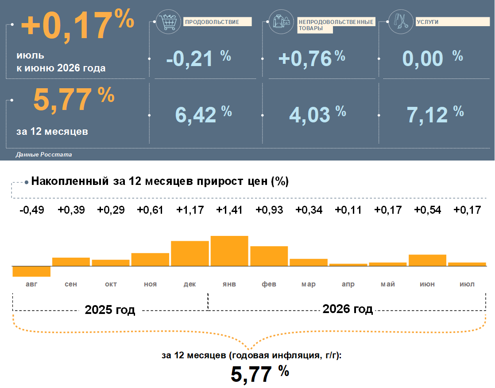Click the -0,21% food monthly value
The image size is (495, 388).
tap(198, 58)
